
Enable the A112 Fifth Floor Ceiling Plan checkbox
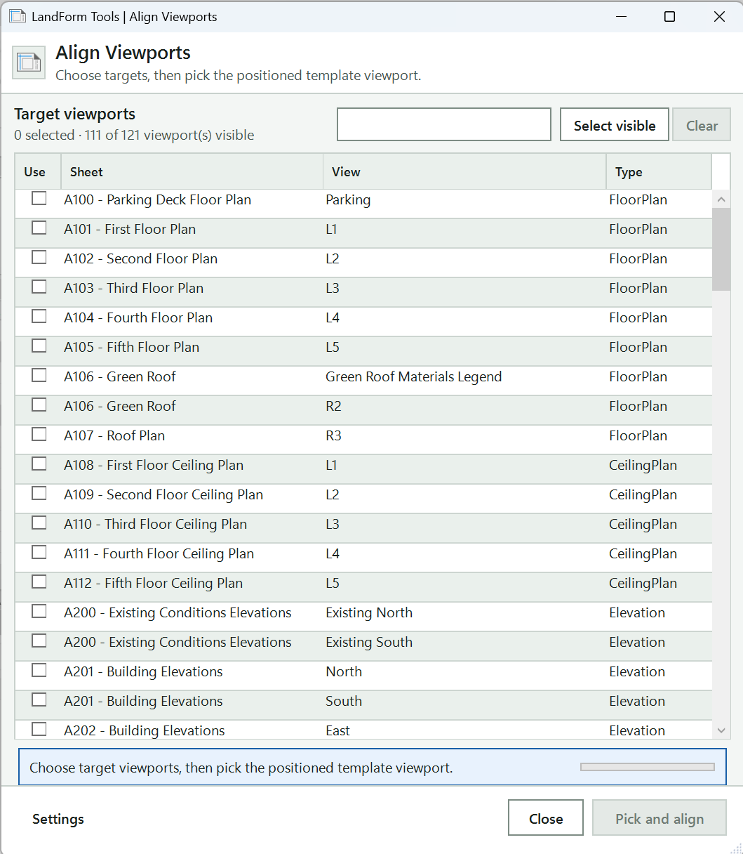[x=39, y=582]
